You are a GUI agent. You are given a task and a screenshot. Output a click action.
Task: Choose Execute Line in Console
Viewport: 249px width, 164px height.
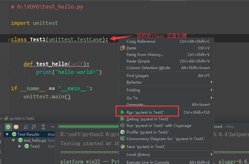pos(166,162)
